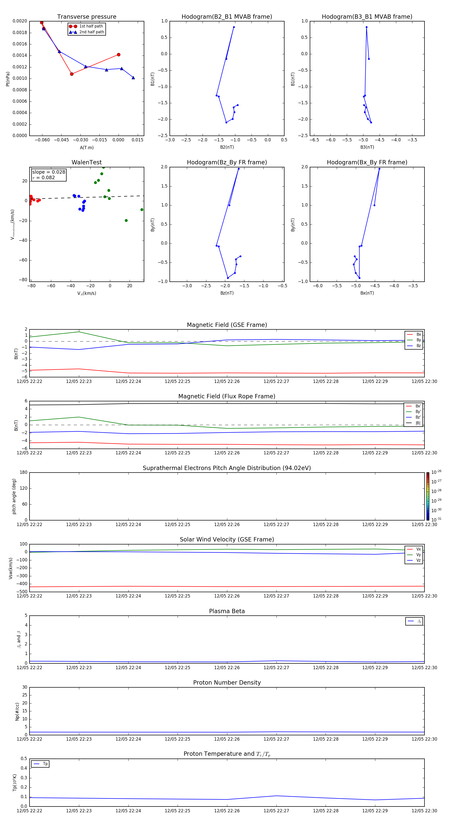Select the βp entry in Plasma Beta legend
Screen dimensions: 454x833
[414, 621]
